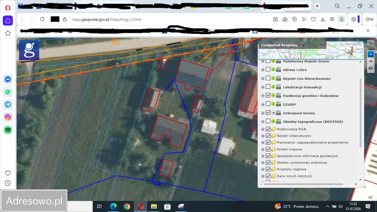Select Rejestr Urbanistyczny tree item
The image size is (377, 212).
point(294,136)
